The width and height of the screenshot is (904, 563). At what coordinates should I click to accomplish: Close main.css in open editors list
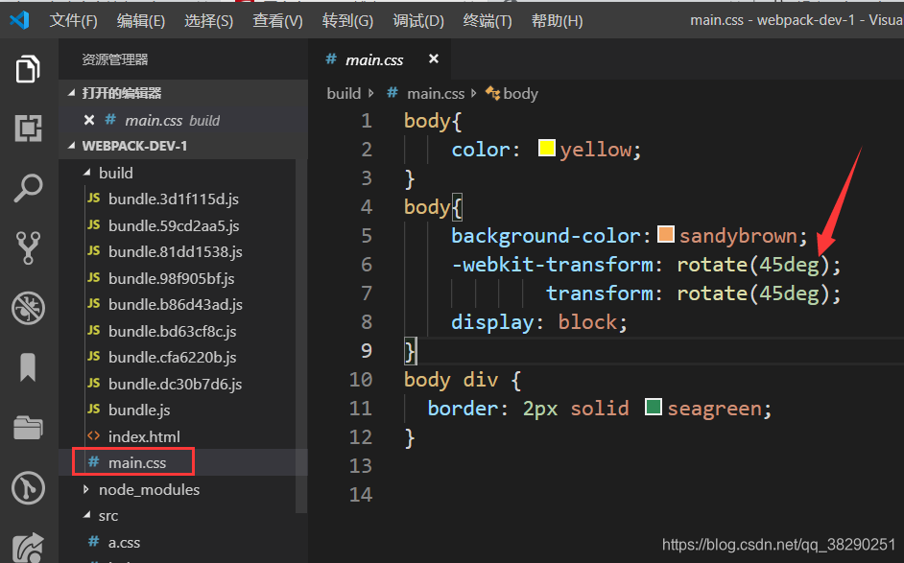(x=89, y=120)
